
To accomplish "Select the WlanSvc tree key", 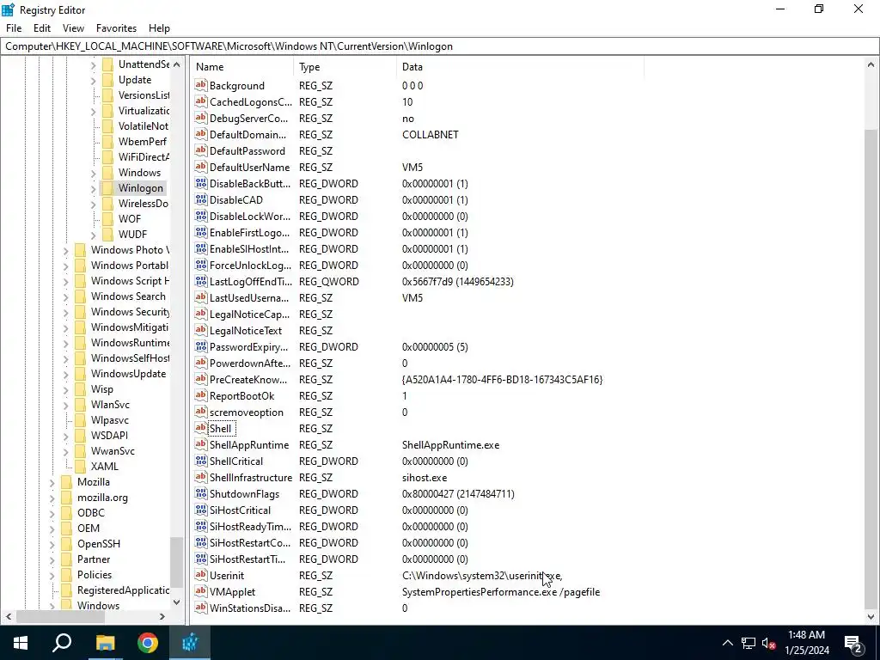I will (x=110, y=405).
